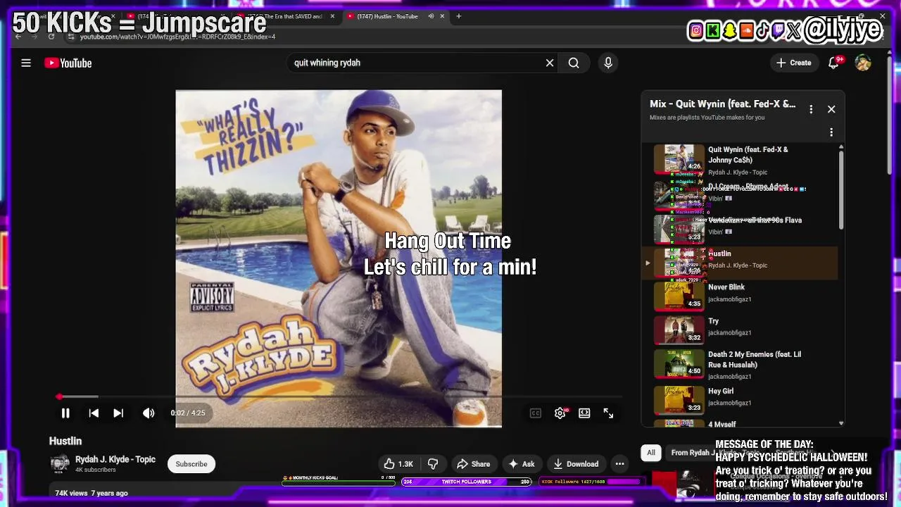Mute the player volume
The image size is (901, 507).
click(149, 413)
